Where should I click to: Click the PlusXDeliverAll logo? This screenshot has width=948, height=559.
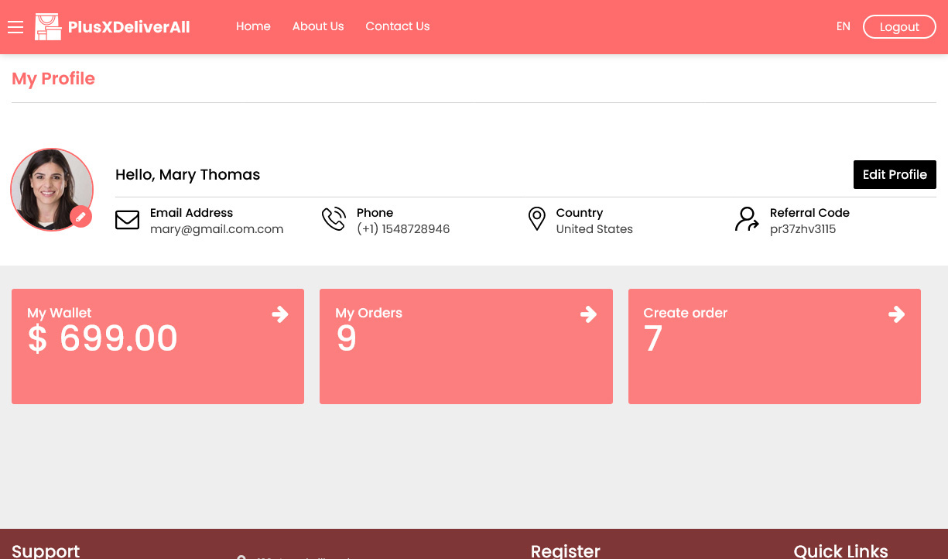(x=113, y=27)
